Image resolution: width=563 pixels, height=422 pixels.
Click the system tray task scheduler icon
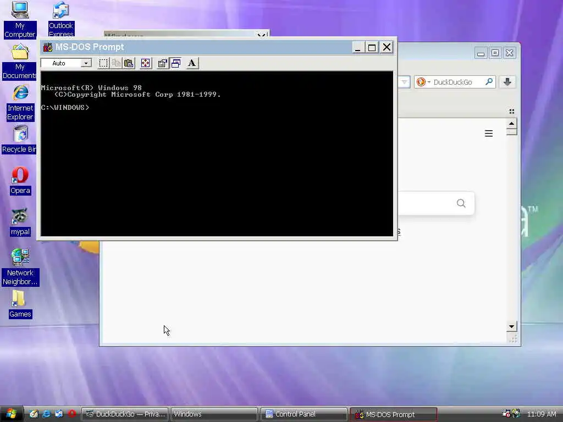click(506, 413)
